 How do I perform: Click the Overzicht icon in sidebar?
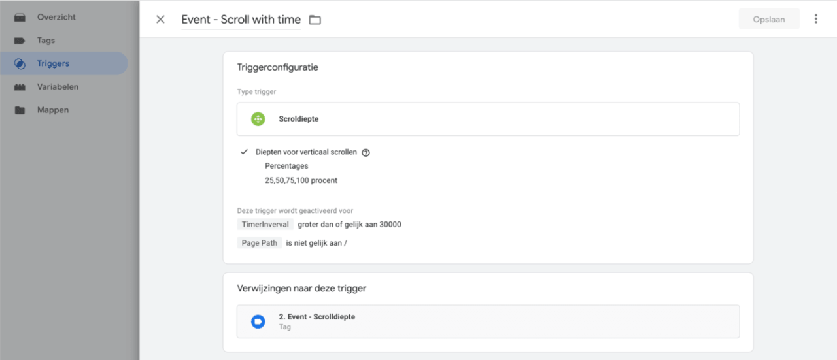coord(20,17)
